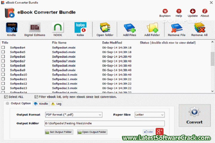Select the Softpedia4.mobi file name
Viewport: 215px width, 143px height.
pyautogui.click(x=64, y=48)
